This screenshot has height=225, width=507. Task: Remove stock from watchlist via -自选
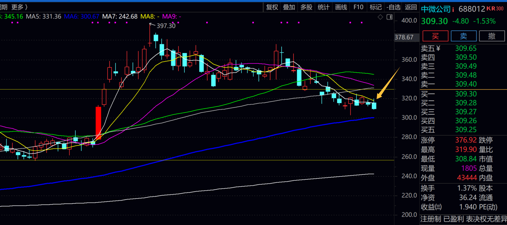pyautogui.click(x=394, y=7)
